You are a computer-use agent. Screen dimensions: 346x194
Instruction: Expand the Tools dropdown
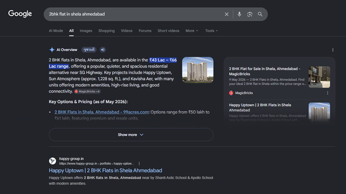[212, 31]
